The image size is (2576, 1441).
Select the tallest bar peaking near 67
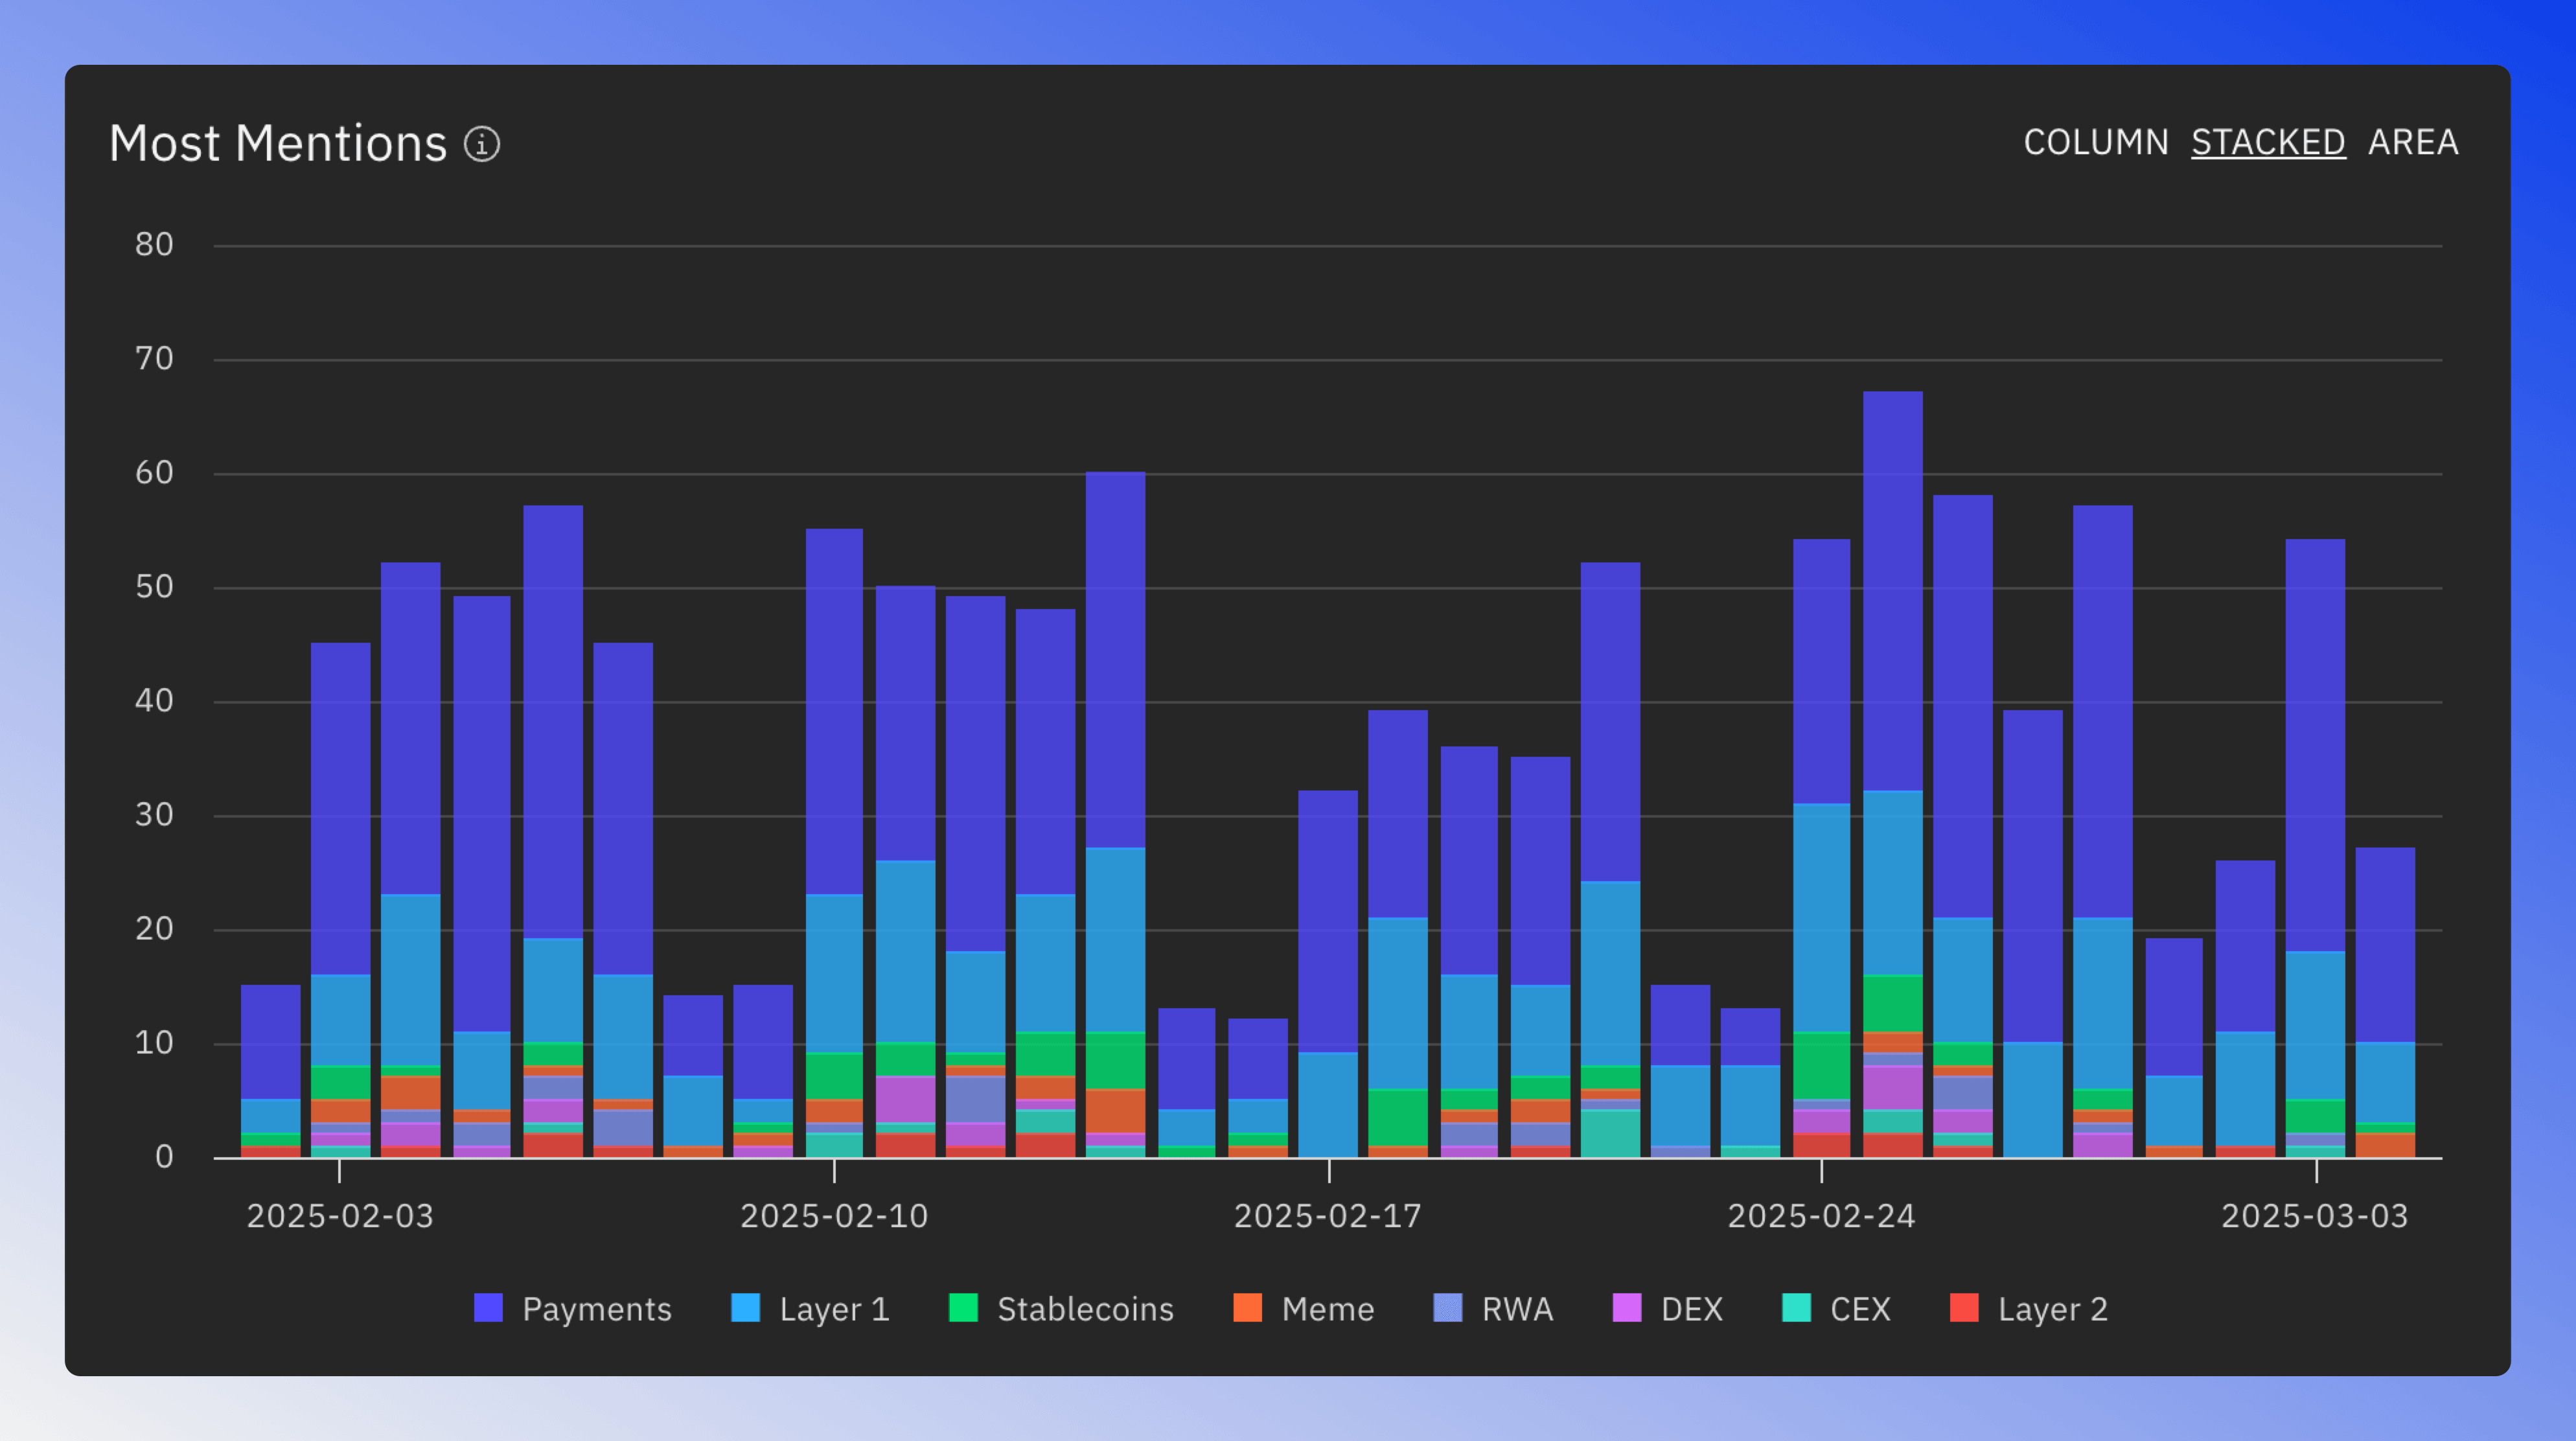click(1893, 774)
